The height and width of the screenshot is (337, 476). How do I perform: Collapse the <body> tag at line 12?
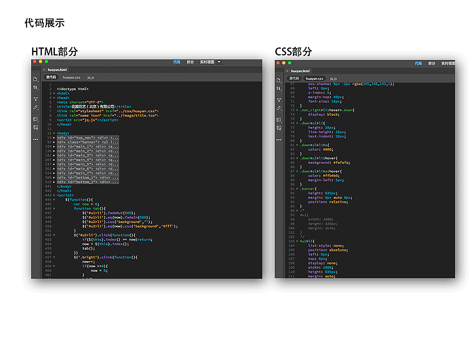54,133
